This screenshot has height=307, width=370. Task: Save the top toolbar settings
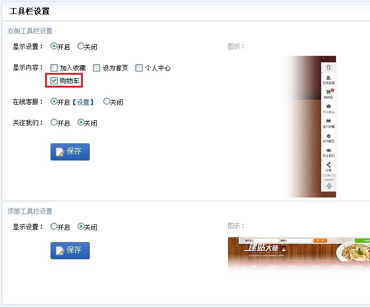coord(70,251)
